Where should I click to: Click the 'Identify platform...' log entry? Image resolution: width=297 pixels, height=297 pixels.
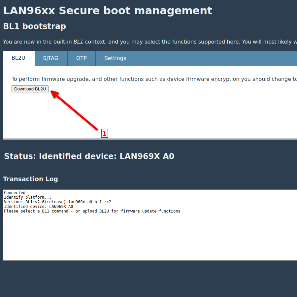(x=27, y=197)
